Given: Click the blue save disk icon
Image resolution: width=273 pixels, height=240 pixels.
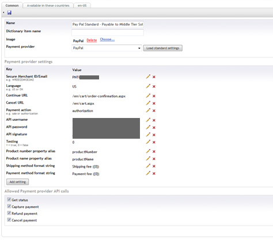Looking at the screenshot, I should tap(9, 13).
